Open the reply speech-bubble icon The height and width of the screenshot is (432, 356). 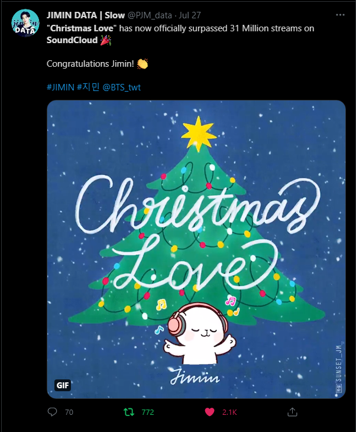coord(52,412)
